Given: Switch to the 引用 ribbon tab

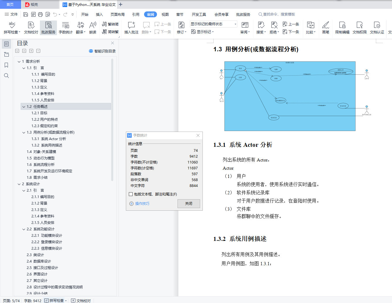Looking at the screenshot, I should coord(136,14).
